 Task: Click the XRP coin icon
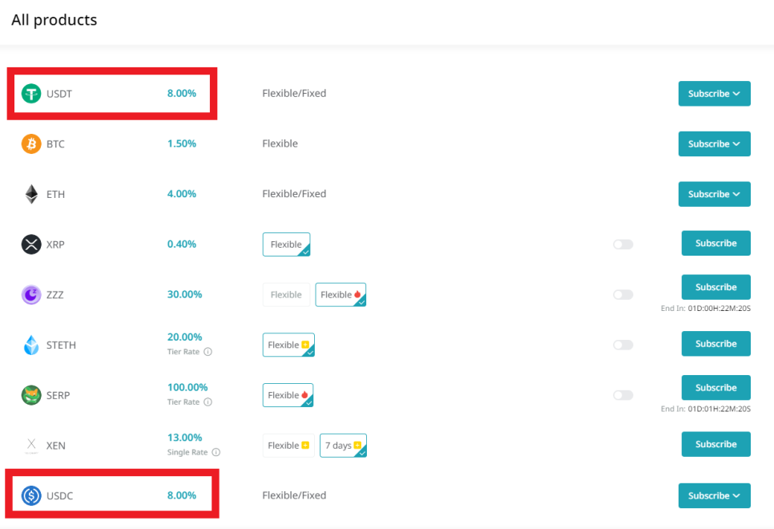pyautogui.click(x=31, y=244)
